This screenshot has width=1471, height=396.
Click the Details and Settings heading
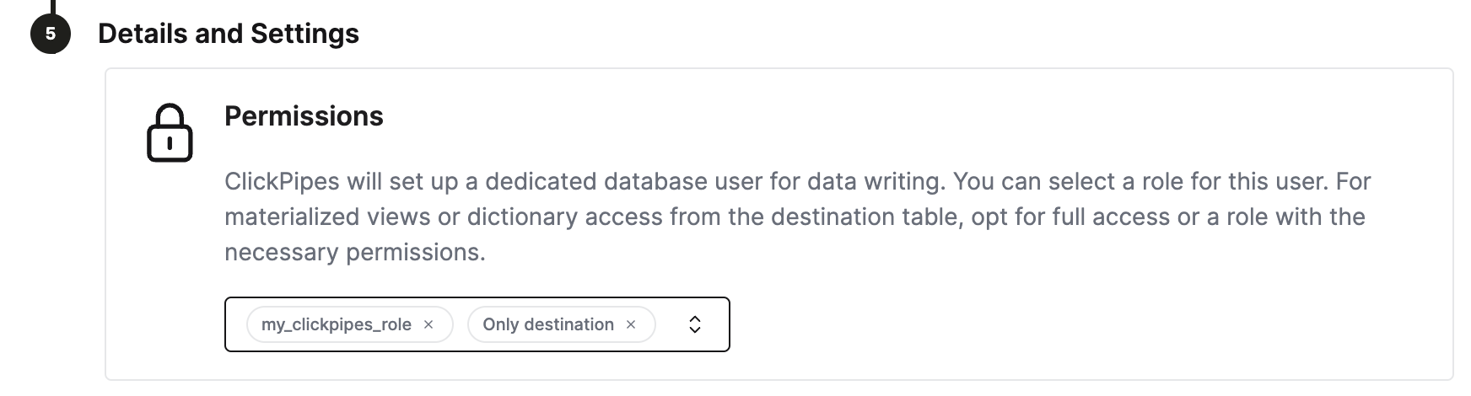[x=229, y=34]
